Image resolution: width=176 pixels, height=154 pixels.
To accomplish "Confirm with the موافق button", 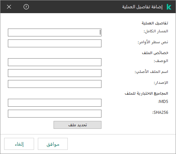I will tap(53, 144).
